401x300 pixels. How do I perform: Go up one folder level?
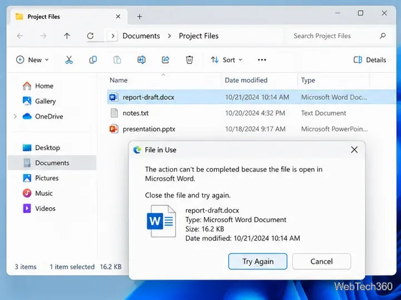pyautogui.click(x=67, y=36)
